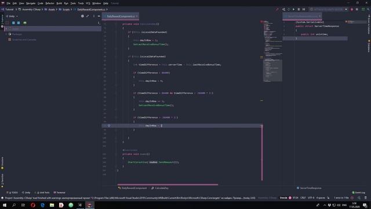Image resolution: width=371 pixels, height=209 pixels.
Task: Select Scratches and Consoles tree item
Action: coord(22,39)
